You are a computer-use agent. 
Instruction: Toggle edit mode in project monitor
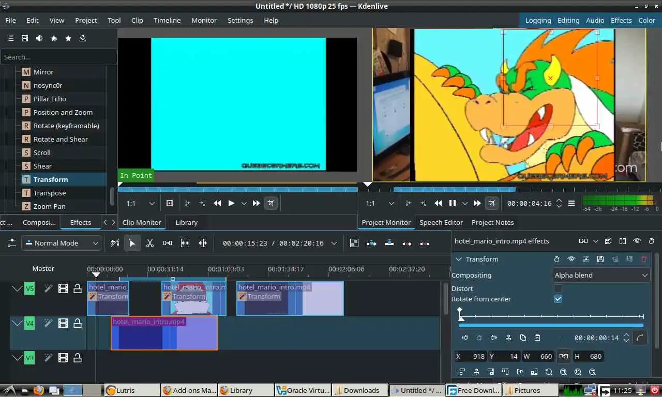tap(491, 203)
